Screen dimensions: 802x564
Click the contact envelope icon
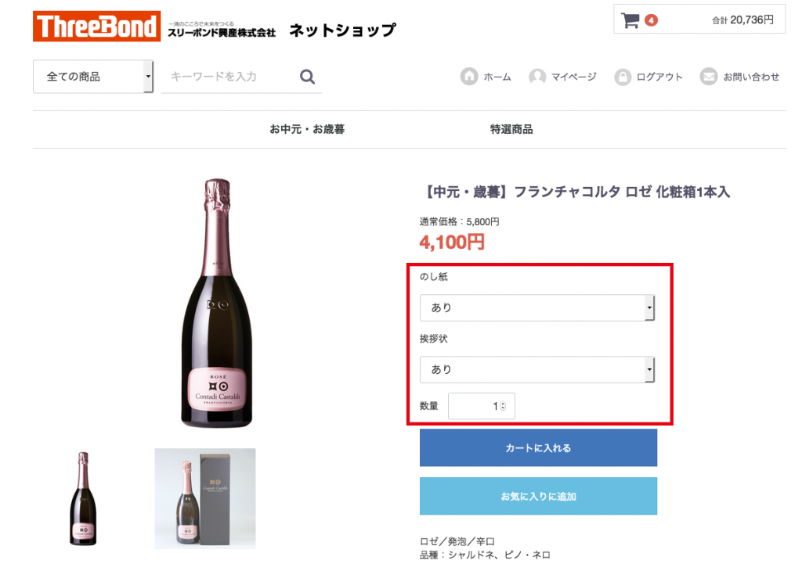(x=709, y=77)
